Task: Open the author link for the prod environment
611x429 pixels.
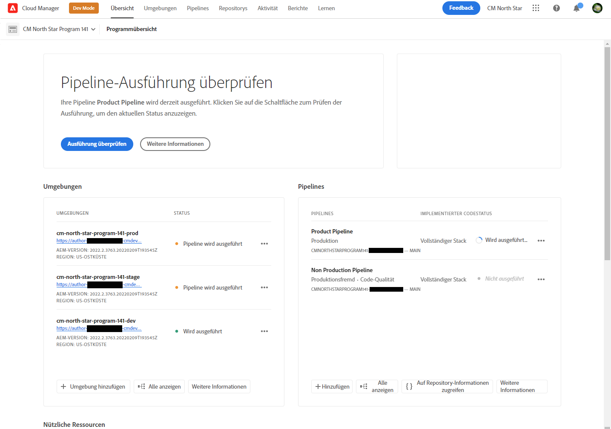Action: pyautogui.click(x=99, y=241)
